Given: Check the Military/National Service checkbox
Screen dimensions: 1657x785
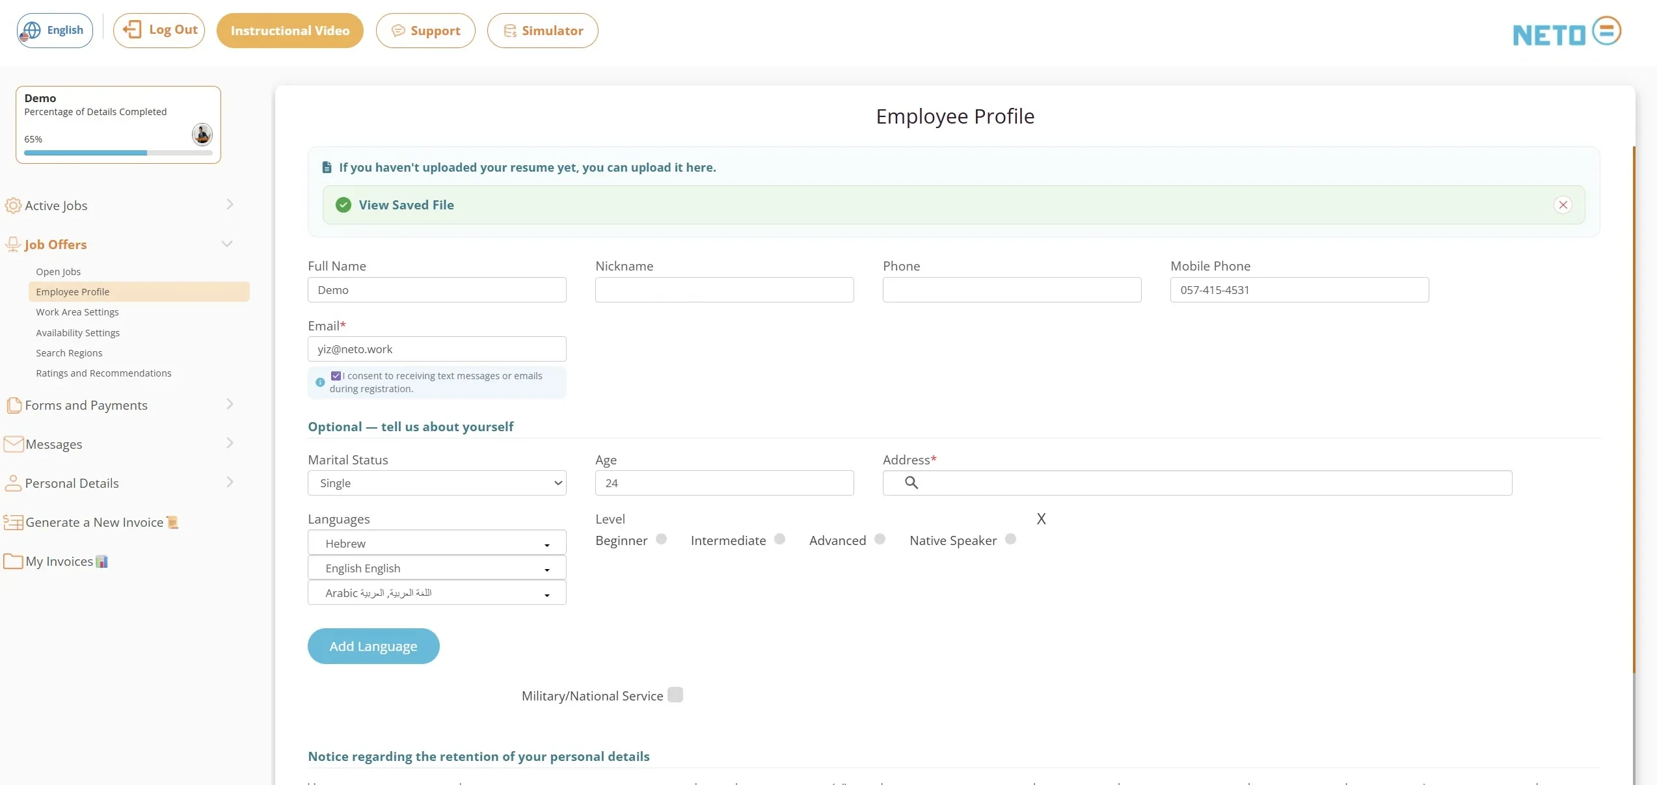Looking at the screenshot, I should point(676,695).
